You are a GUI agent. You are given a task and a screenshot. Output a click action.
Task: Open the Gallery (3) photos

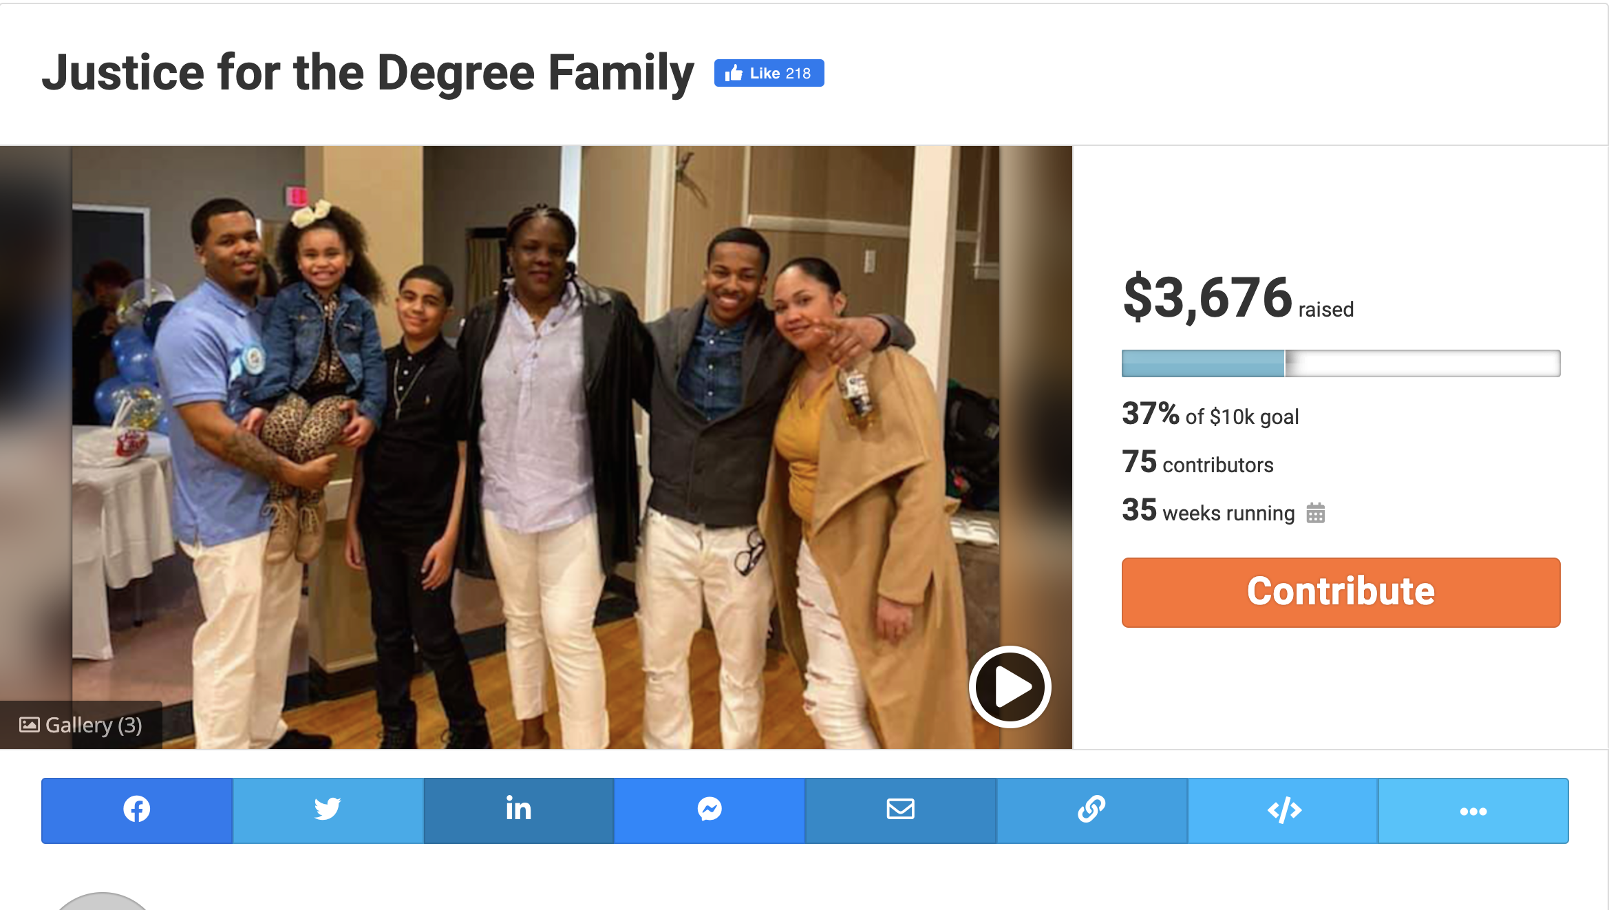point(81,725)
